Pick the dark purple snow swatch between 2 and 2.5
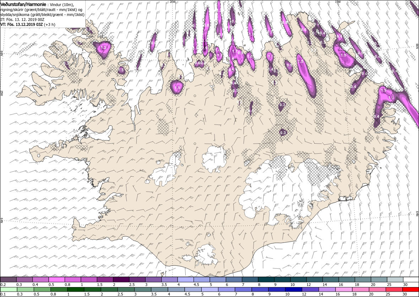The height and width of the screenshot is (297, 419). (121, 279)
